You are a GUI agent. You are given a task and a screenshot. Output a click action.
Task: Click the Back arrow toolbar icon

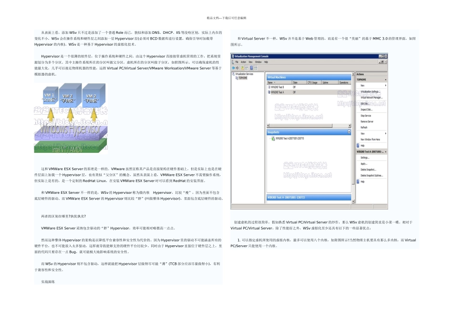coord(234,68)
